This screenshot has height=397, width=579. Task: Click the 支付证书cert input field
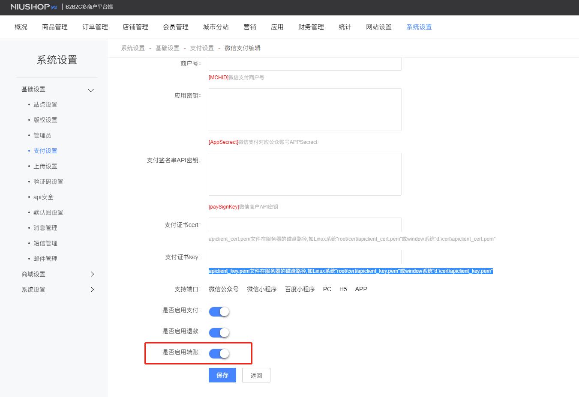click(x=304, y=224)
